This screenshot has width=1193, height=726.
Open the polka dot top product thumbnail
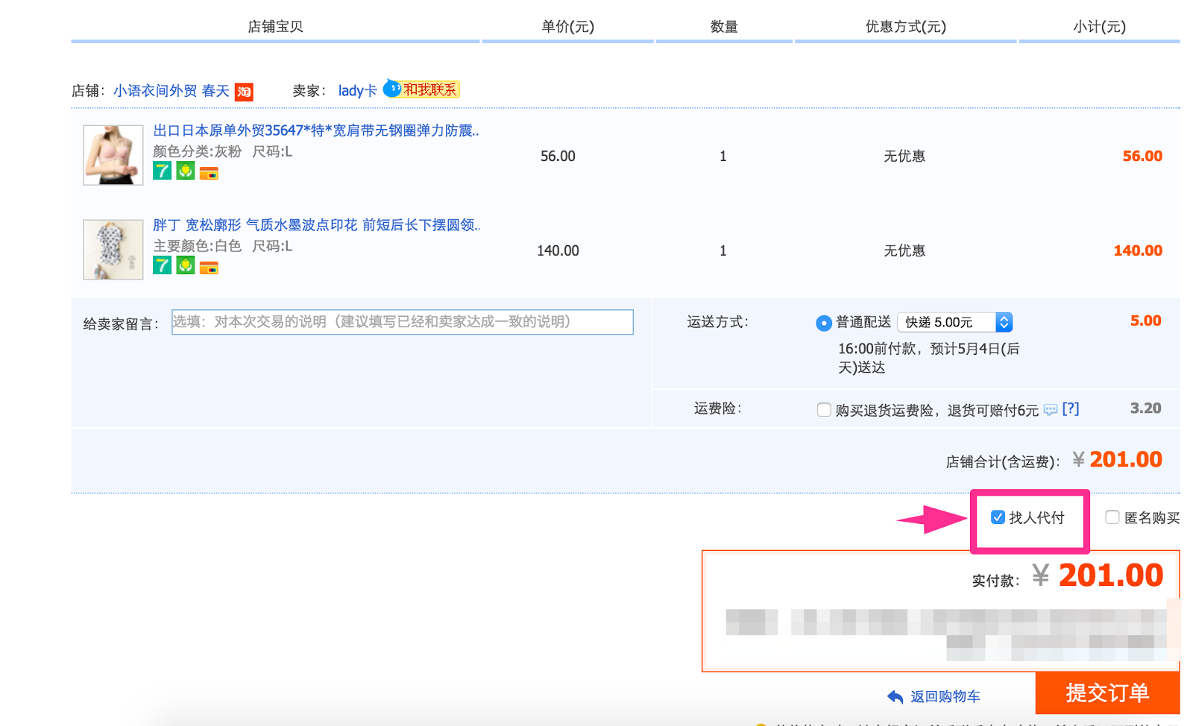coord(113,250)
